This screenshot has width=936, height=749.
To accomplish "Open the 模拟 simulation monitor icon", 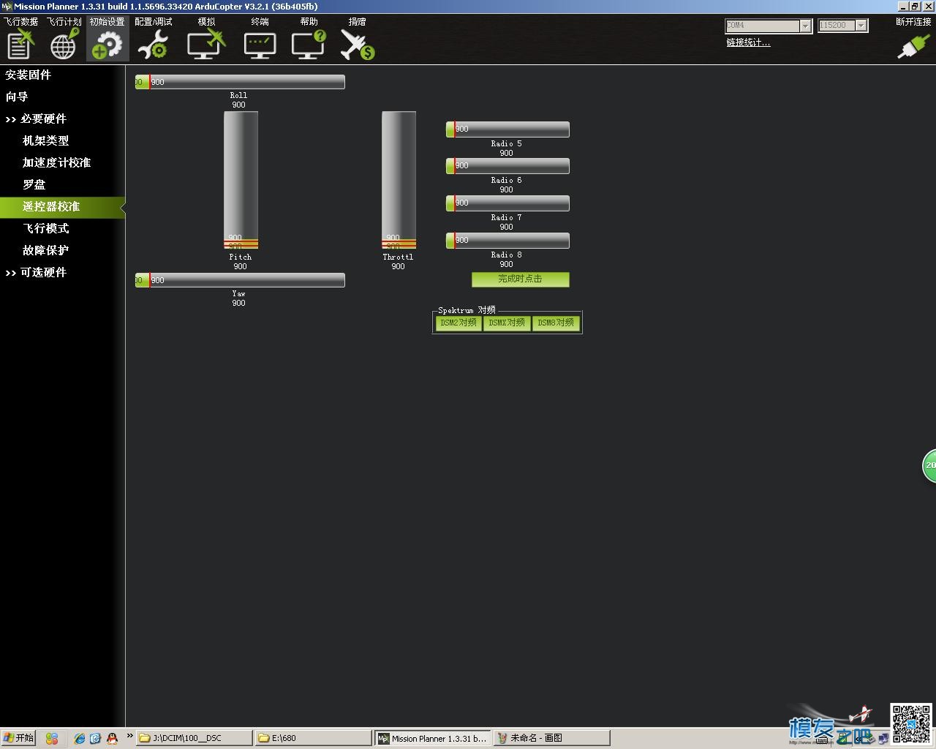I will click(206, 44).
